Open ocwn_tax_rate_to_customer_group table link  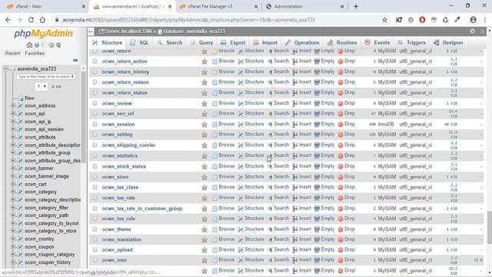[x=142, y=209]
